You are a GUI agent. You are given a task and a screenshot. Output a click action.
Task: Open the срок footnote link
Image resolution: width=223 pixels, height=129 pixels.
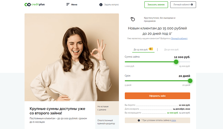pyautogui.click(x=174, y=120)
